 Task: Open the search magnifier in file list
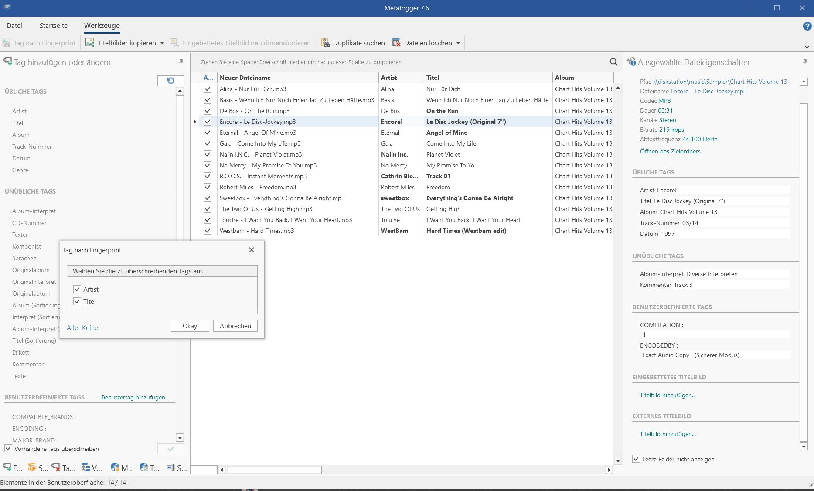click(613, 62)
